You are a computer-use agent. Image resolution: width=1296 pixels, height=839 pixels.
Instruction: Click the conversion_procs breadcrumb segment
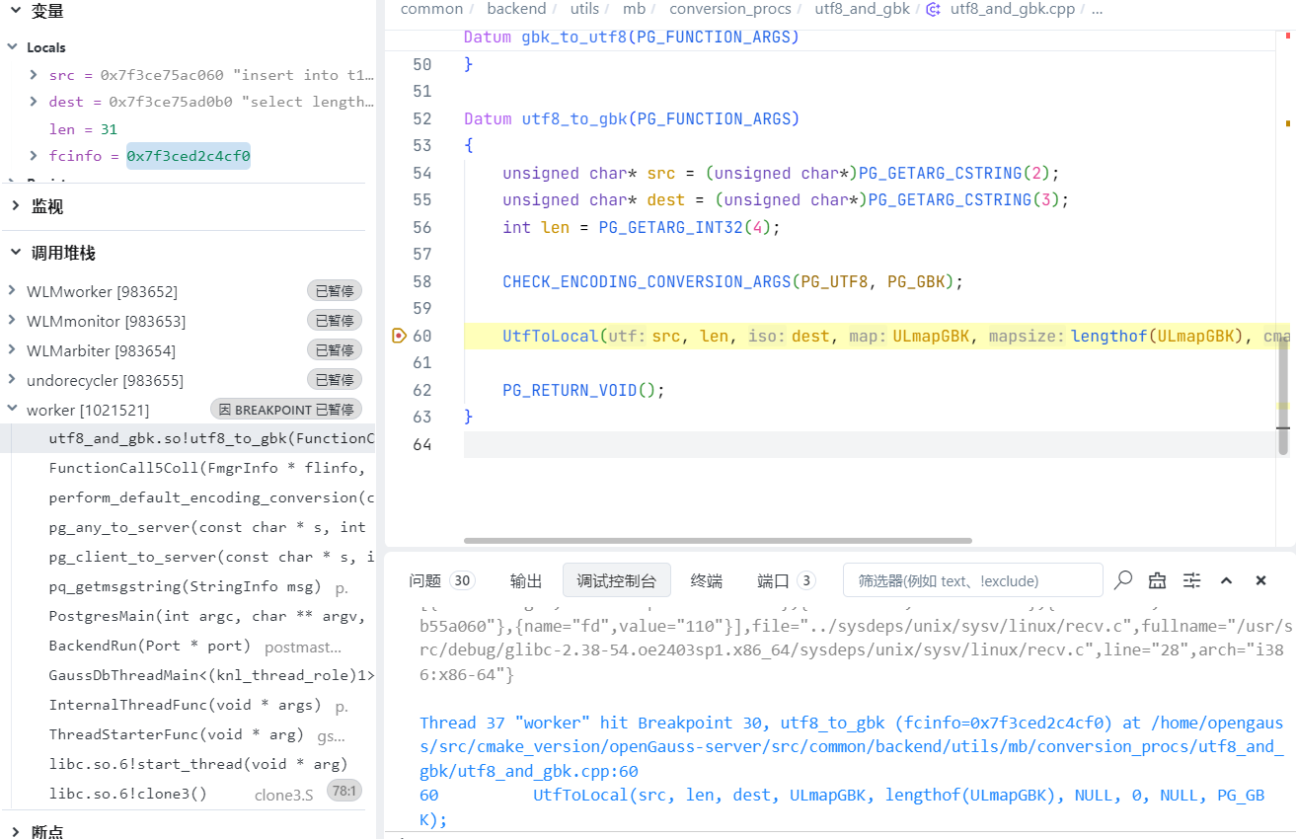tap(730, 9)
